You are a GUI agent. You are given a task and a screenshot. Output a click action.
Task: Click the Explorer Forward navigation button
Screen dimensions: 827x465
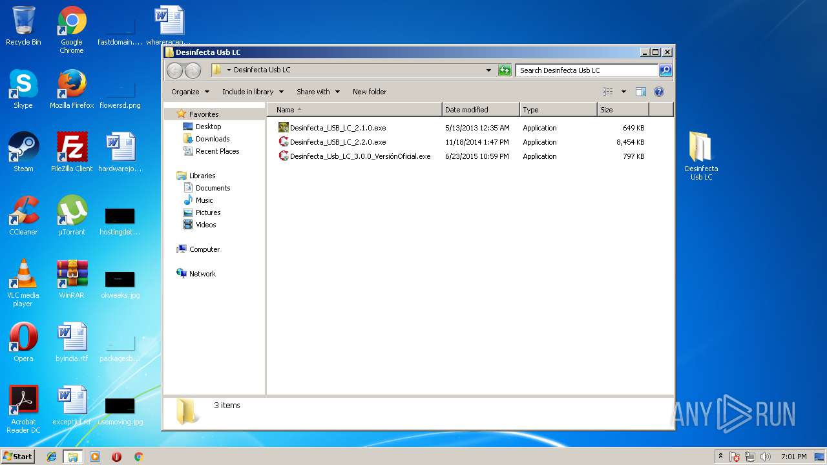(193, 70)
